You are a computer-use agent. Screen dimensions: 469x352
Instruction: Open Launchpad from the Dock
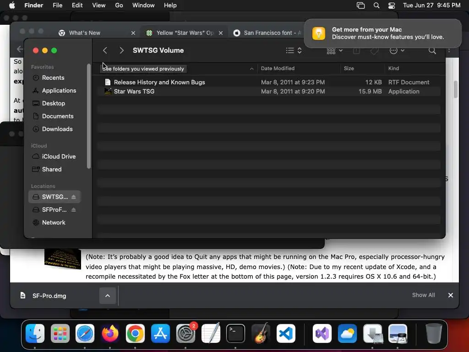point(60,334)
